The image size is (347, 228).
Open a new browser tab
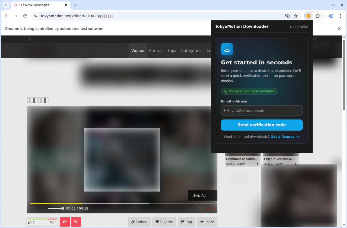tap(75, 5)
